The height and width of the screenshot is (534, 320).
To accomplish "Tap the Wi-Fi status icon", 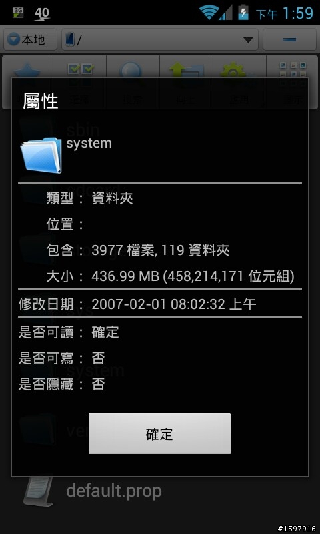I will tap(209, 12).
